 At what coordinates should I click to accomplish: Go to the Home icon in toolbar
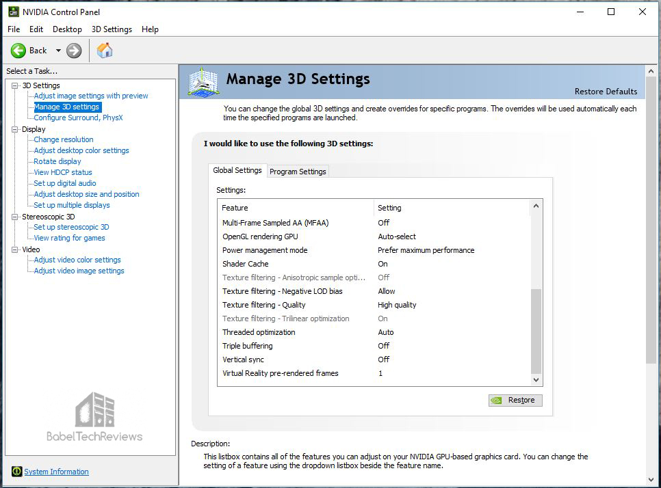(x=105, y=50)
